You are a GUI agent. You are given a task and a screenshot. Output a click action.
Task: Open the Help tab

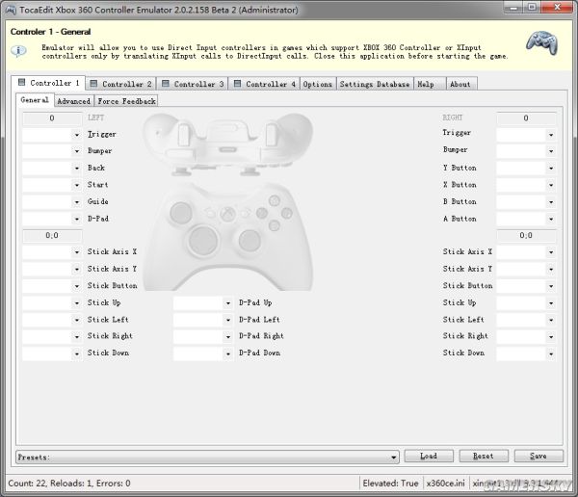tap(430, 84)
